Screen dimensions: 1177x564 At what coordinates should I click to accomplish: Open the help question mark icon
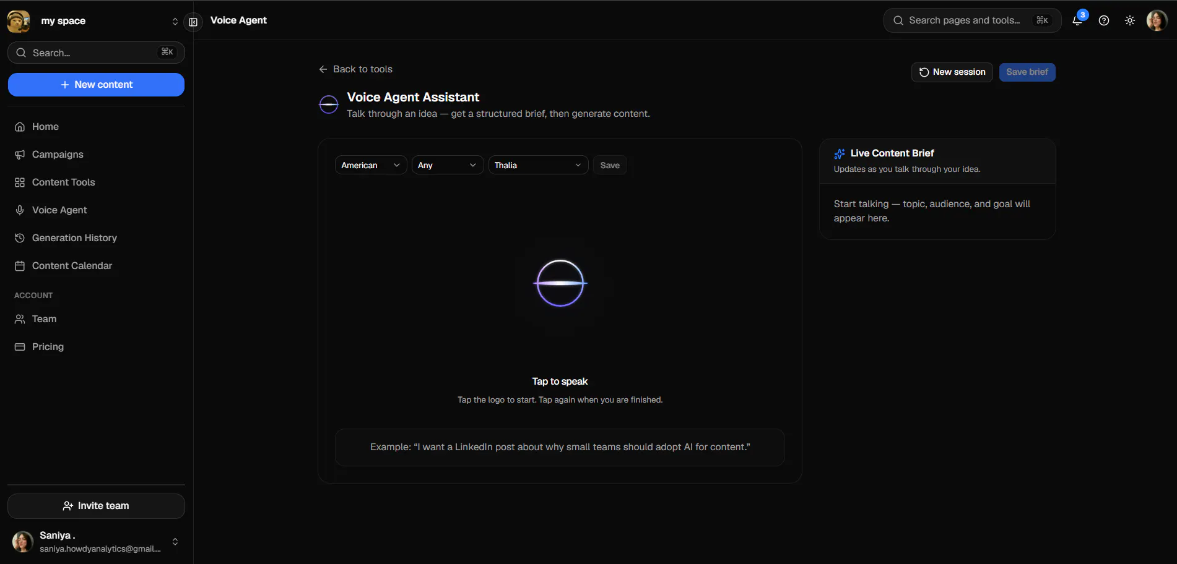(x=1104, y=20)
